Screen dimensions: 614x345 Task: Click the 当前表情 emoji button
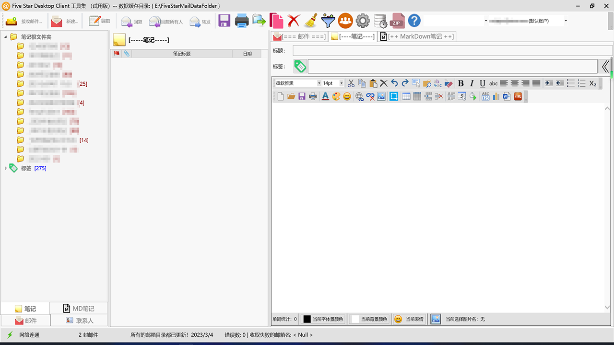[409, 319]
